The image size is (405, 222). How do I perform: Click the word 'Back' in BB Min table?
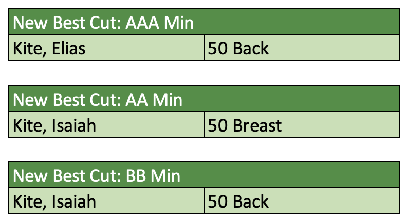[251, 201]
